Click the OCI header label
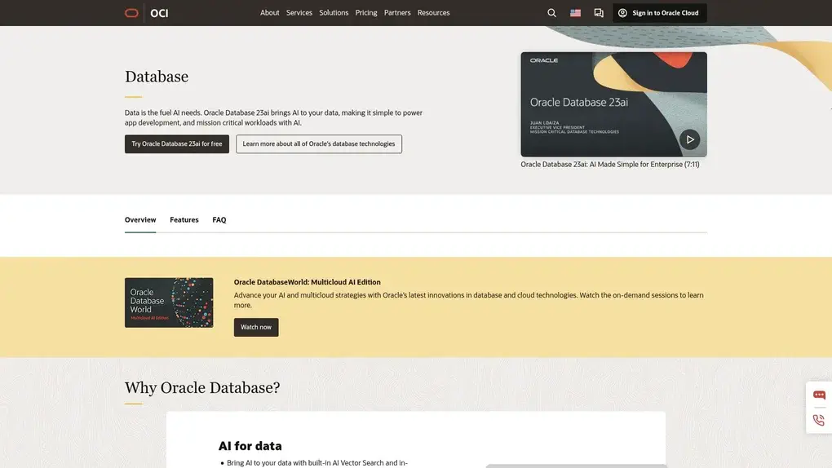The height and width of the screenshot is (468, 832). tap(159, 13)
